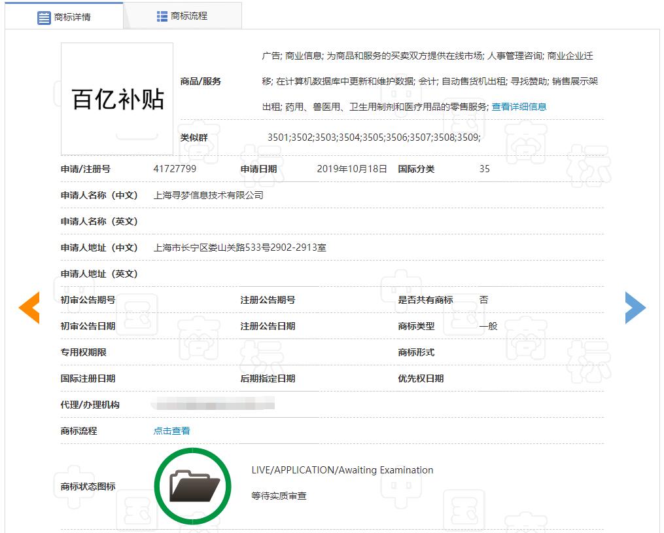664x533 pixels.
Task: Click the international class value 35
Action: (484, 169)
